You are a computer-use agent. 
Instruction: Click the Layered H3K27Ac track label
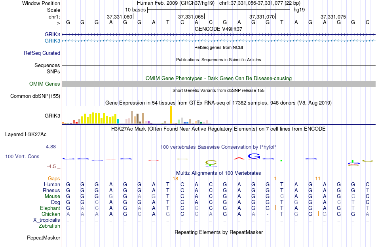[x=26, y=135]
